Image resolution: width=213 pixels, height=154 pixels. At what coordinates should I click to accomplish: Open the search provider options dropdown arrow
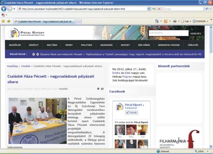click(x=210, y=9)
